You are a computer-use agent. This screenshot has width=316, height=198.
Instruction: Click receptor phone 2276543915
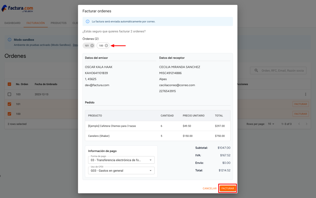pyautogui.click(x=168, y=91)
